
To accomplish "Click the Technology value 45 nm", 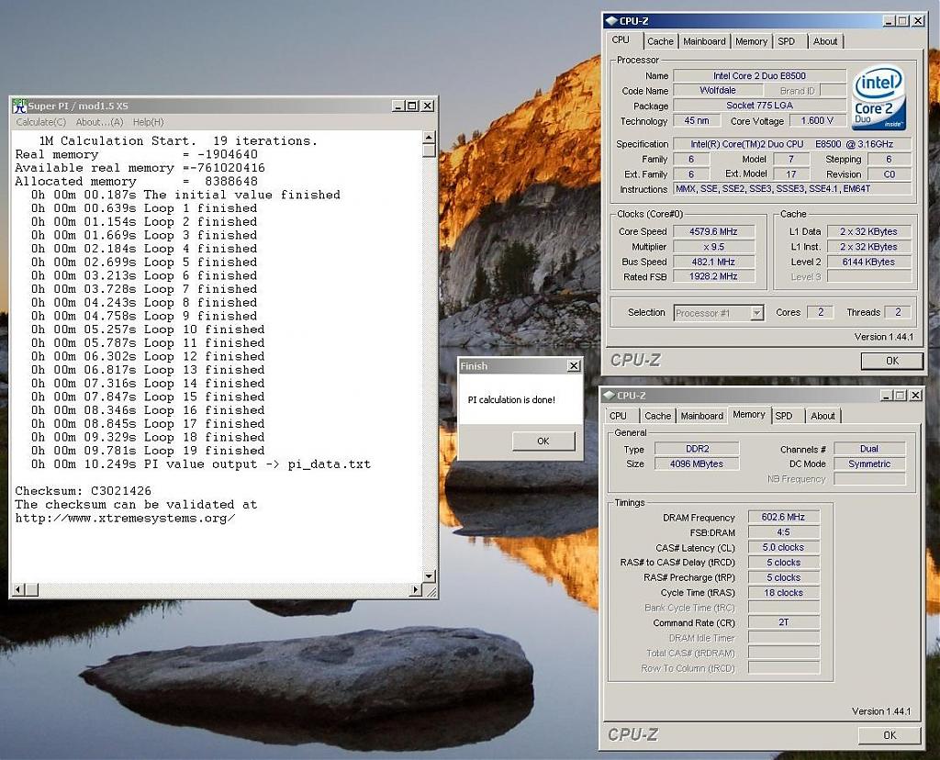I will (697, 121).
